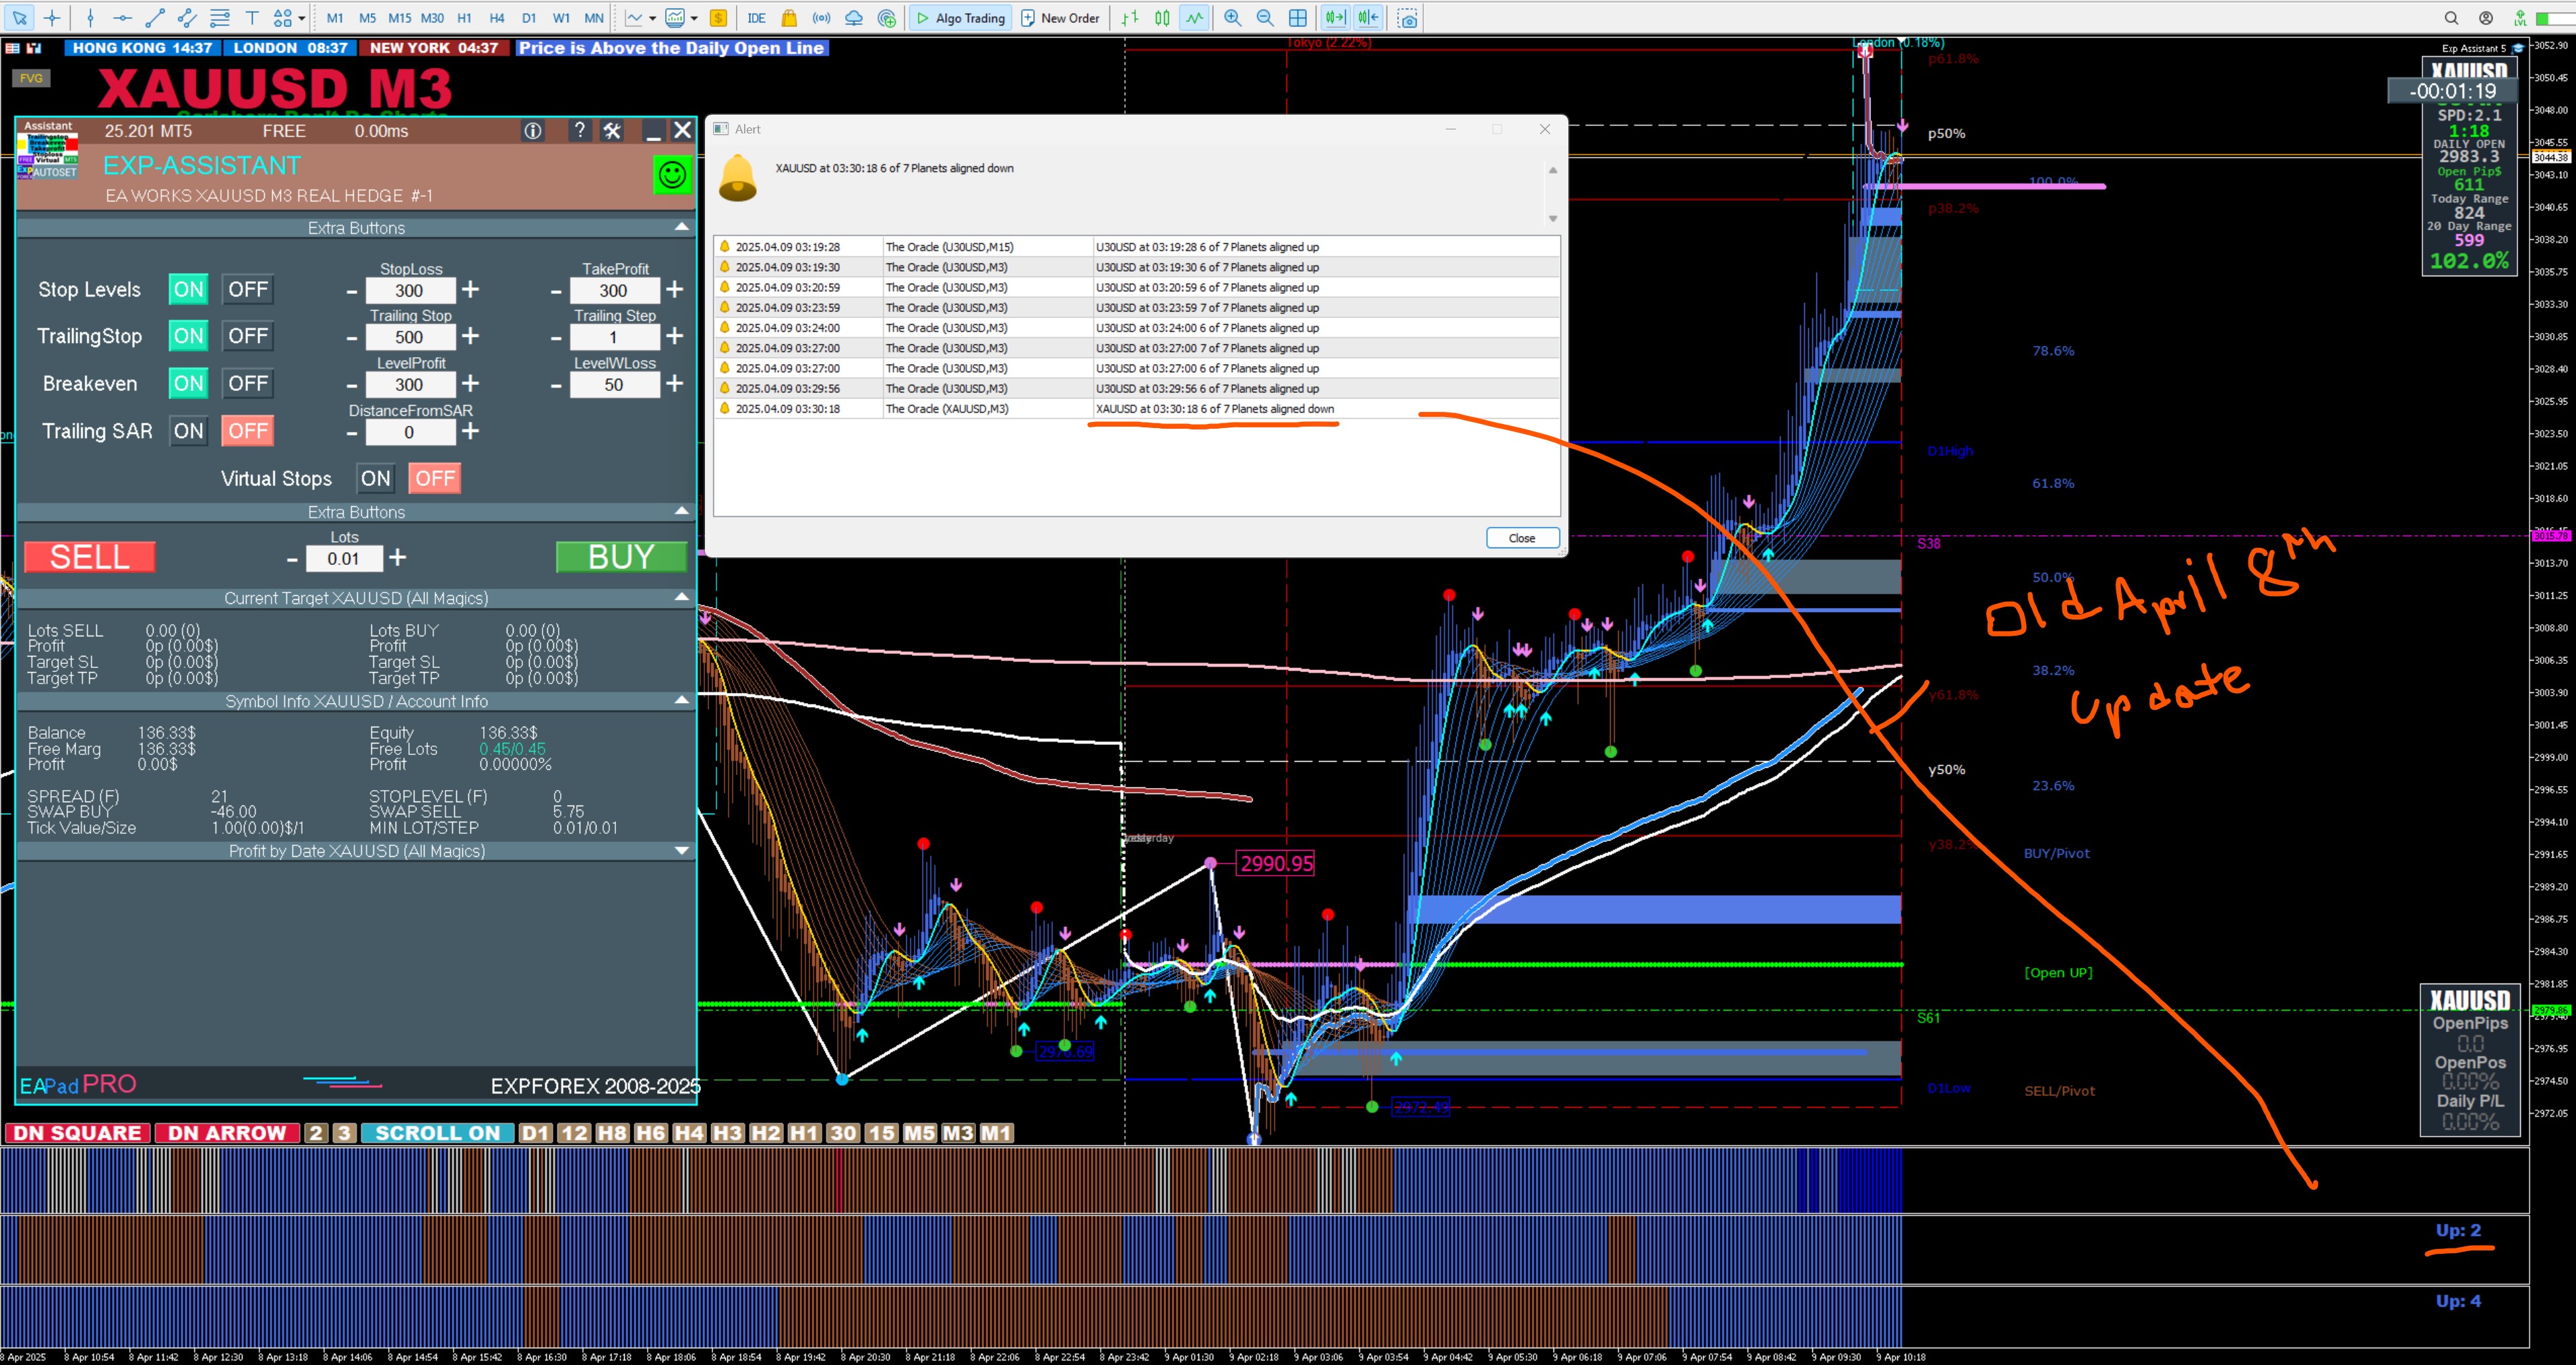2576x1365 pixels.
Task: Turn TrailingStop OFF
Action: tap(248, 336)
